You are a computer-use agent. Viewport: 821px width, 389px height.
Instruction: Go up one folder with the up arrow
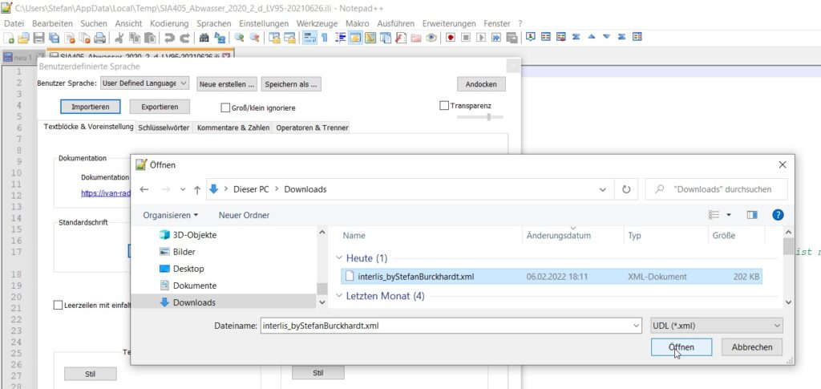click(x=197, y=189)
